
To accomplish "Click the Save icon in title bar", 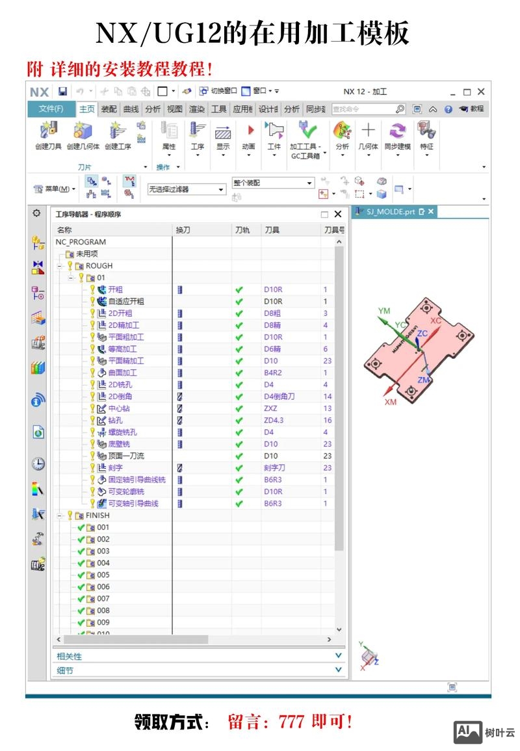I will [62, 92].
